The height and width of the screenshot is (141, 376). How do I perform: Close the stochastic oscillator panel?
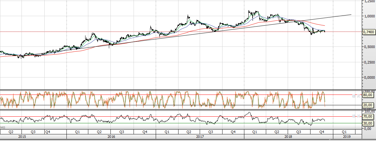coord(358,95)
